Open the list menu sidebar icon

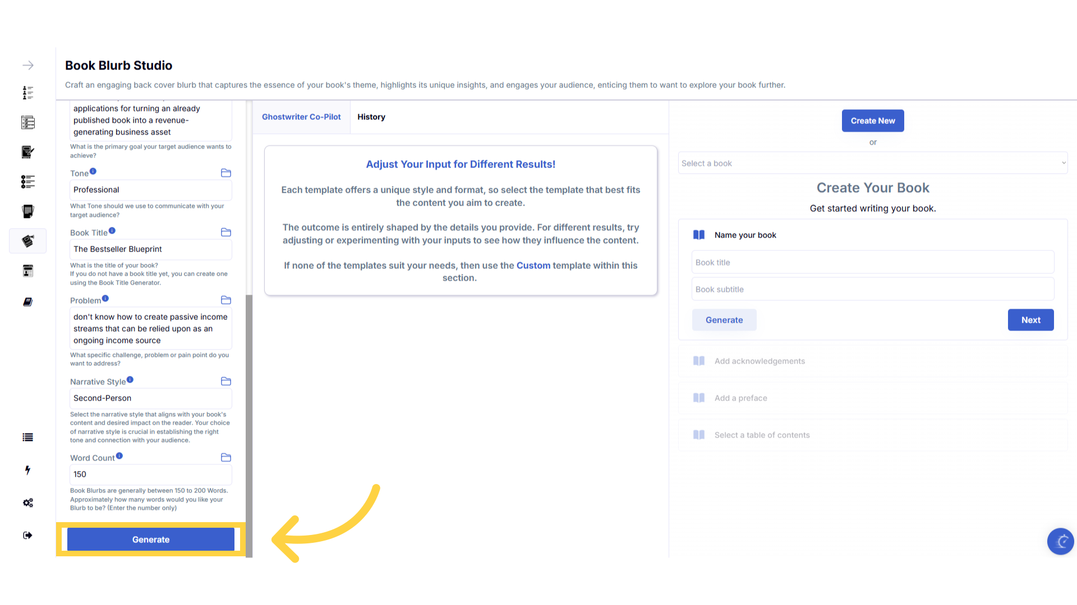pyautogui.click(x=27, y=438)
